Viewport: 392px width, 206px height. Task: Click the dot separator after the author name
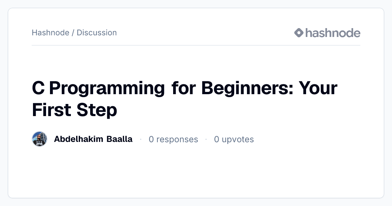pos(140,139)
